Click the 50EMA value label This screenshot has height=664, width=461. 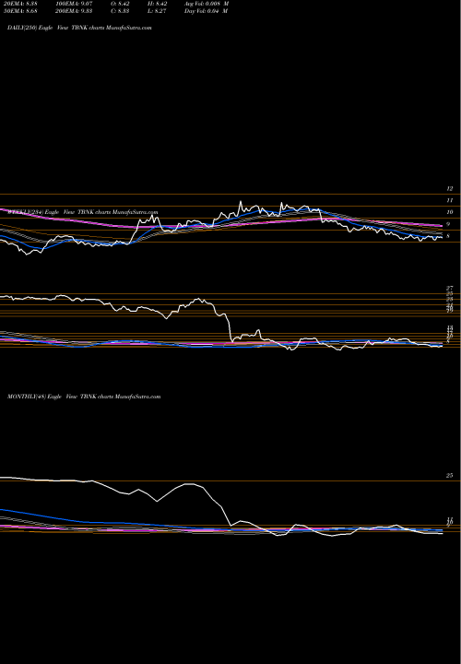coord(22,11)
